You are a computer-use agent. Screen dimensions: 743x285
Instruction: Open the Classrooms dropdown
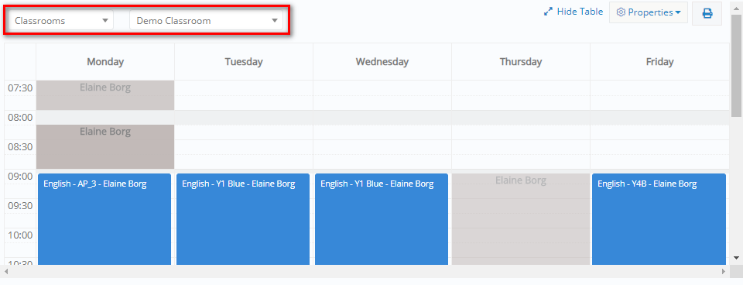[x=61, y=20]
